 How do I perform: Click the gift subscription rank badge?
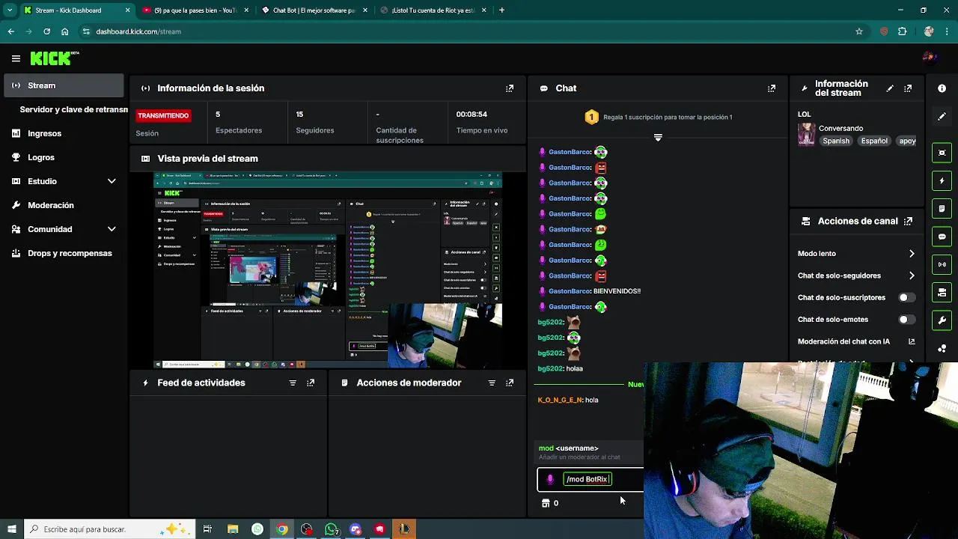[x=591, y=117]
